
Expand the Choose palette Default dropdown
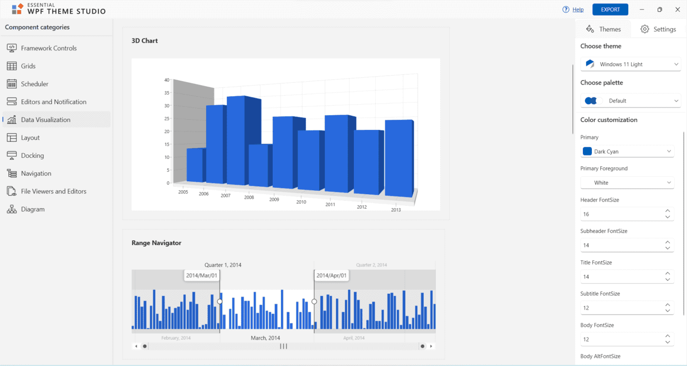[x=630, y=101]
